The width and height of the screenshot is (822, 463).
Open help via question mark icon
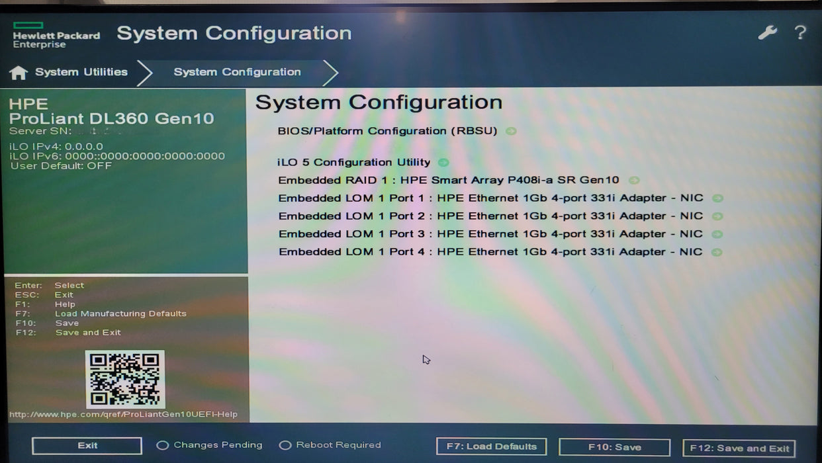800,32
